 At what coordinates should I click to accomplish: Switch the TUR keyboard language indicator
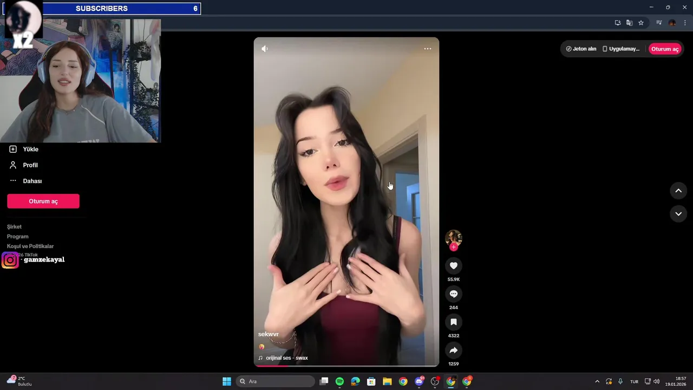pyautogui.click(x=634, y=381)
